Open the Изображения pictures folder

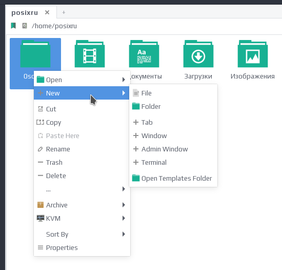click(x=253, y=54)
